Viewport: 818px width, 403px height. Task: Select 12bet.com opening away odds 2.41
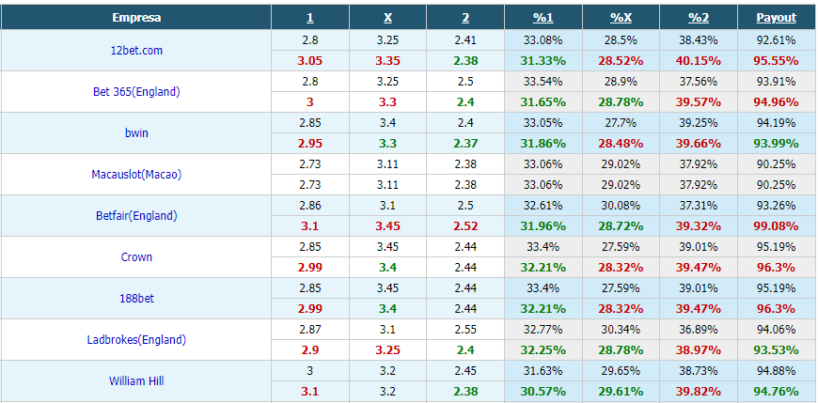465,40
